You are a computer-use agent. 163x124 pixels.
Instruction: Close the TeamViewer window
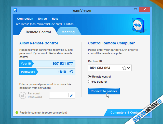[144, 9]
